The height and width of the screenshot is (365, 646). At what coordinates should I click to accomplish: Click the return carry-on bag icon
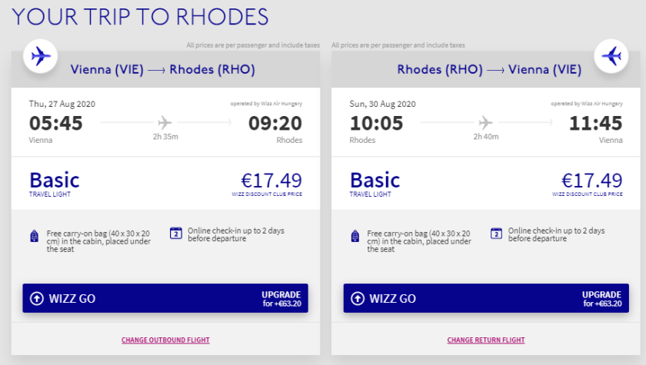(x=355, y=237)
